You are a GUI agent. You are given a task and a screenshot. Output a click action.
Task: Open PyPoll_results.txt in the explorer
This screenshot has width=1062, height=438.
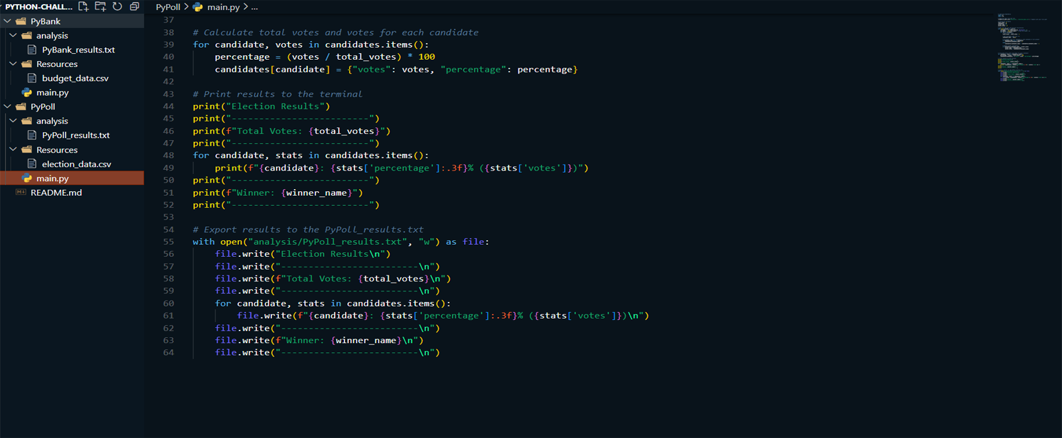coord(76,135)
